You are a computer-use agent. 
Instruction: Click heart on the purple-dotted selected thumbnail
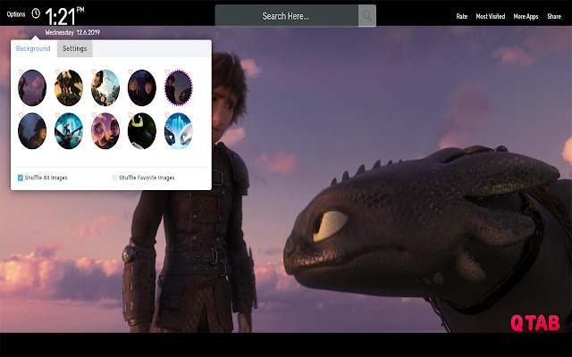pyautogui.click(x=167, y=72)
